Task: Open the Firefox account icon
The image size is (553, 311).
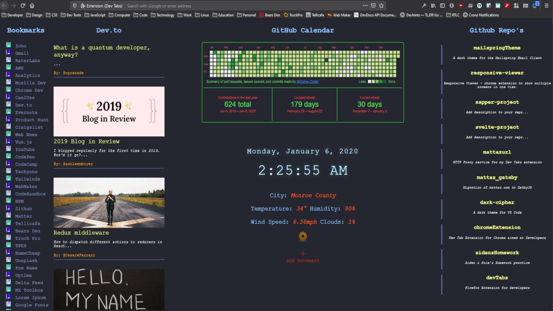Action: pyautogui.click(x=451, y=6)
